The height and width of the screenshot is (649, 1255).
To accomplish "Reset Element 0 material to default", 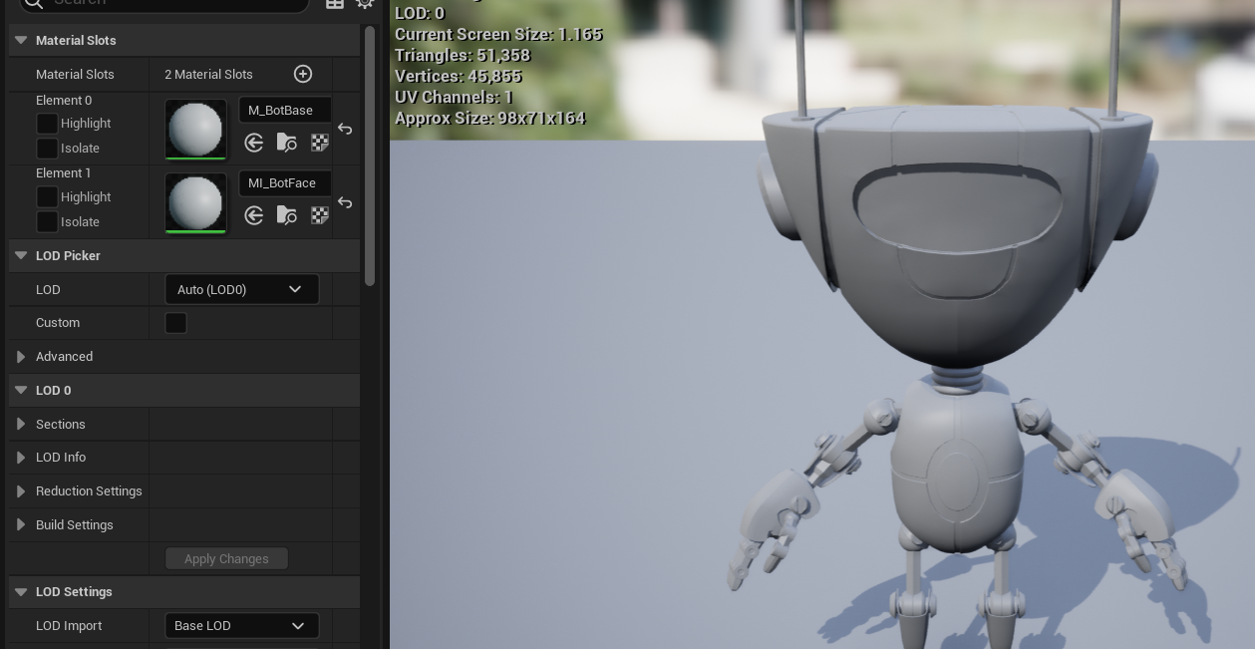I will coord(345,129).
